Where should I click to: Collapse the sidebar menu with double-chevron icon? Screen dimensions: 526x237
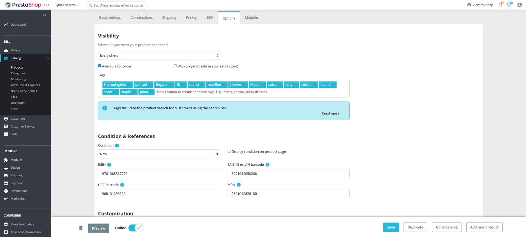point(44,15)
